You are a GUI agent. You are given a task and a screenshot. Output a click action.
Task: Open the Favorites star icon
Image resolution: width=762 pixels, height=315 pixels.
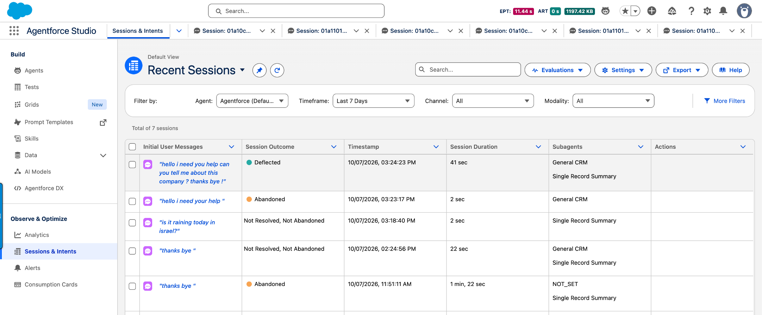pyautogui.click(x=625, y=11)
